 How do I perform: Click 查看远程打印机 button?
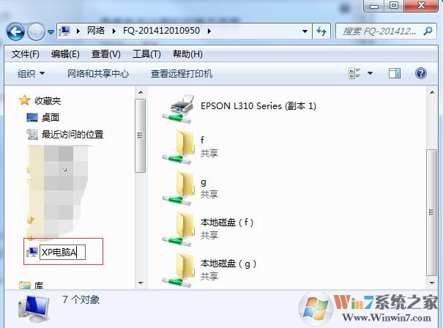[x=182, y=74]
